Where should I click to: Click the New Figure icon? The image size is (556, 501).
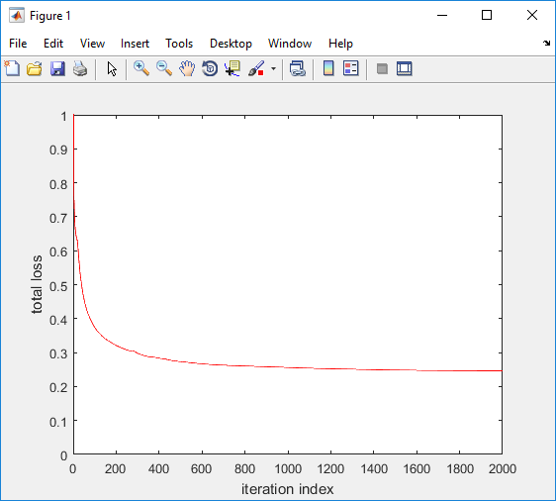12,68
